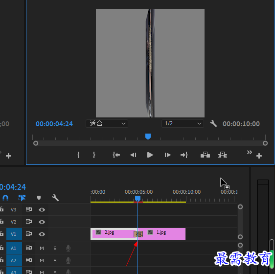
Task: Solo track A2
Action: point(55,260)
